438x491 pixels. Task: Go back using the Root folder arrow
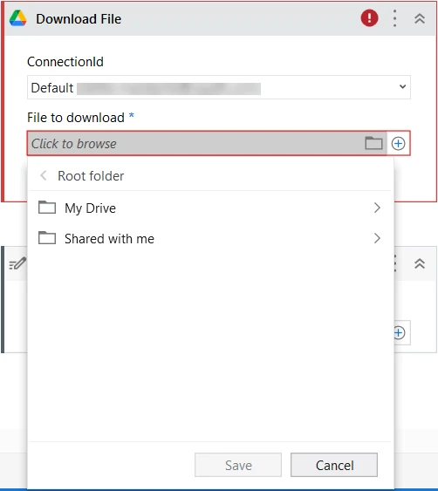[x=44, y=175]
